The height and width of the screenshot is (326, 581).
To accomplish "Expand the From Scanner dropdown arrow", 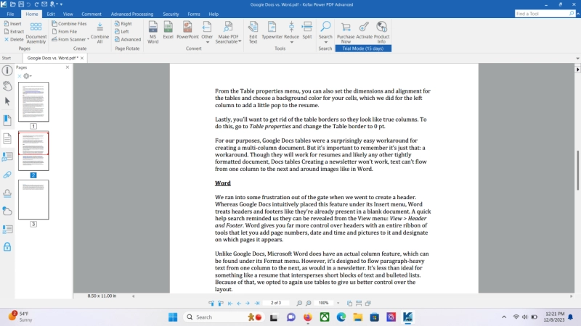I will point(88,40).
